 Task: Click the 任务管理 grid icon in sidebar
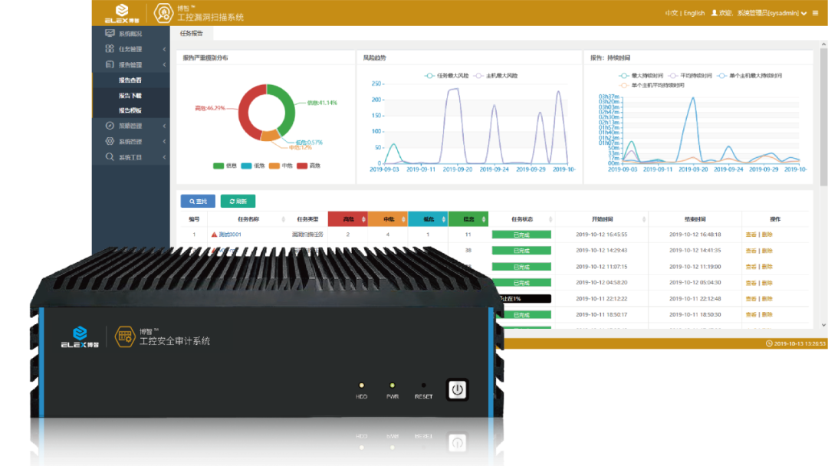(x=110, y=49)
